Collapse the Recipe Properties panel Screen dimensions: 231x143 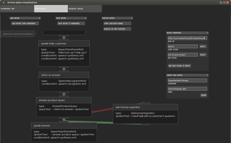tap(207, 33)
